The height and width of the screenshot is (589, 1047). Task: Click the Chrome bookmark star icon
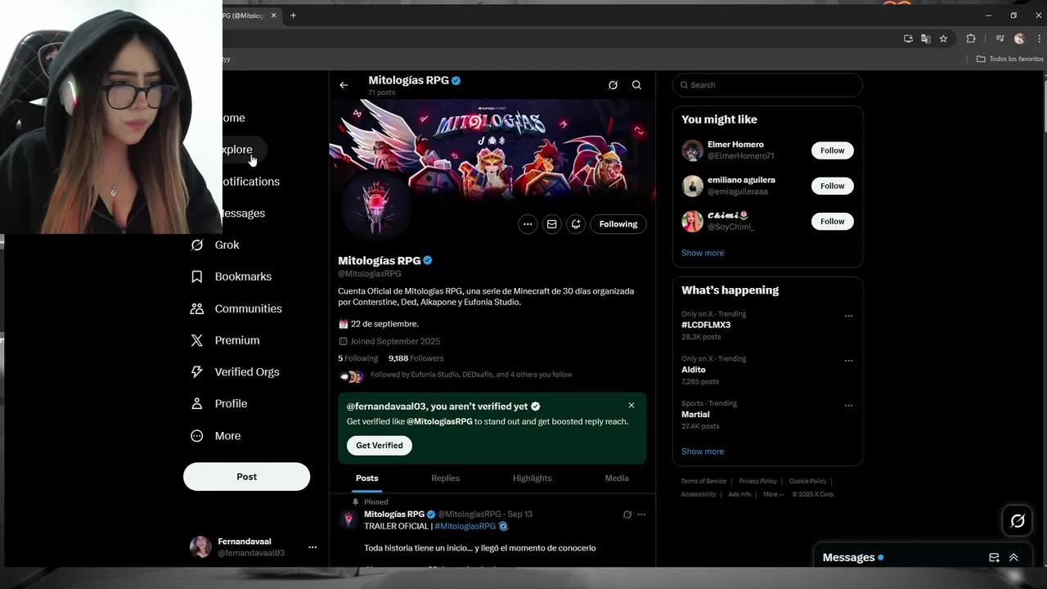(x=943, y=38)
